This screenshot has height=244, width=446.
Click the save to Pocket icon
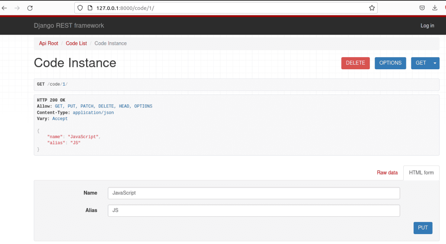[x=422, y=8]
